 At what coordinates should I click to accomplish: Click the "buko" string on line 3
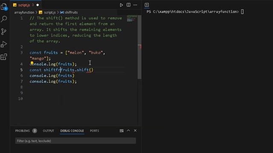pyautogui.click(x=96, y=53)
